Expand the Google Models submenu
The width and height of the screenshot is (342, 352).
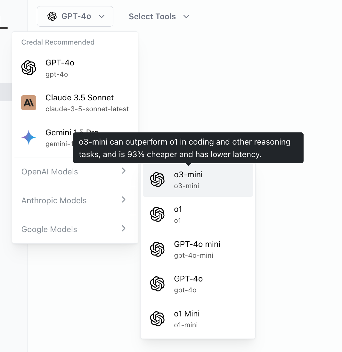pyautogui.click(x=75, y=230)
